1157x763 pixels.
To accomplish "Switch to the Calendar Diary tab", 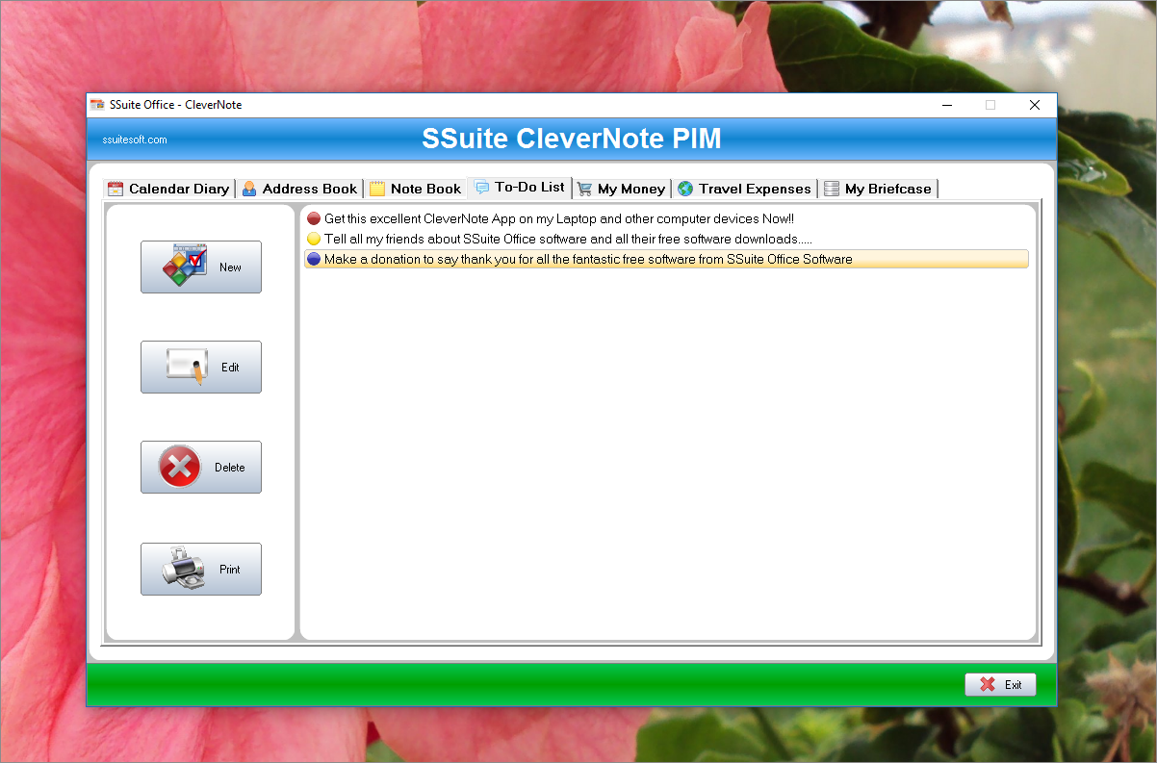I will pyautogui.click(x=168, y=189).
